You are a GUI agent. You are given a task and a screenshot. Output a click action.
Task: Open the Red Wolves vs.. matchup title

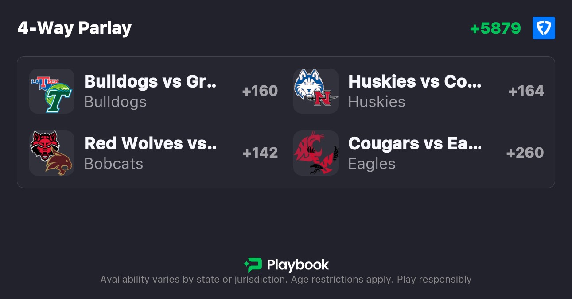coord(150,143)
